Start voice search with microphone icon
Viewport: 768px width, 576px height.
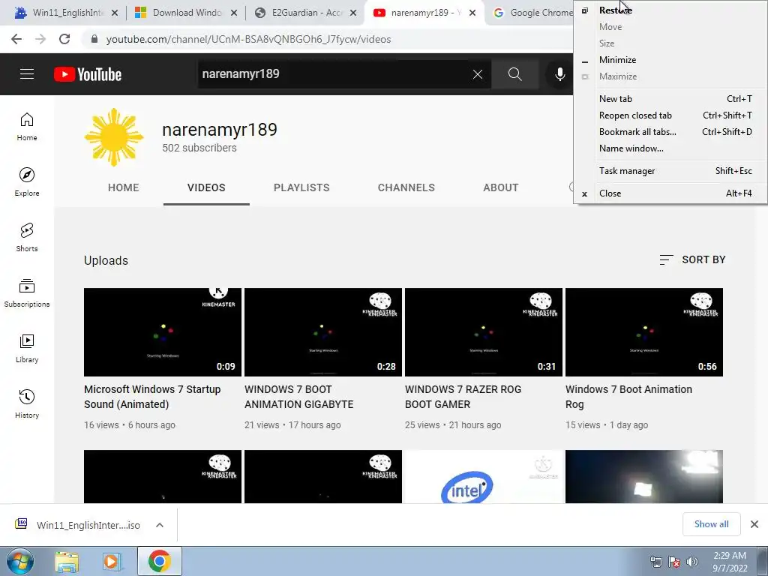[x=559, y=74]
